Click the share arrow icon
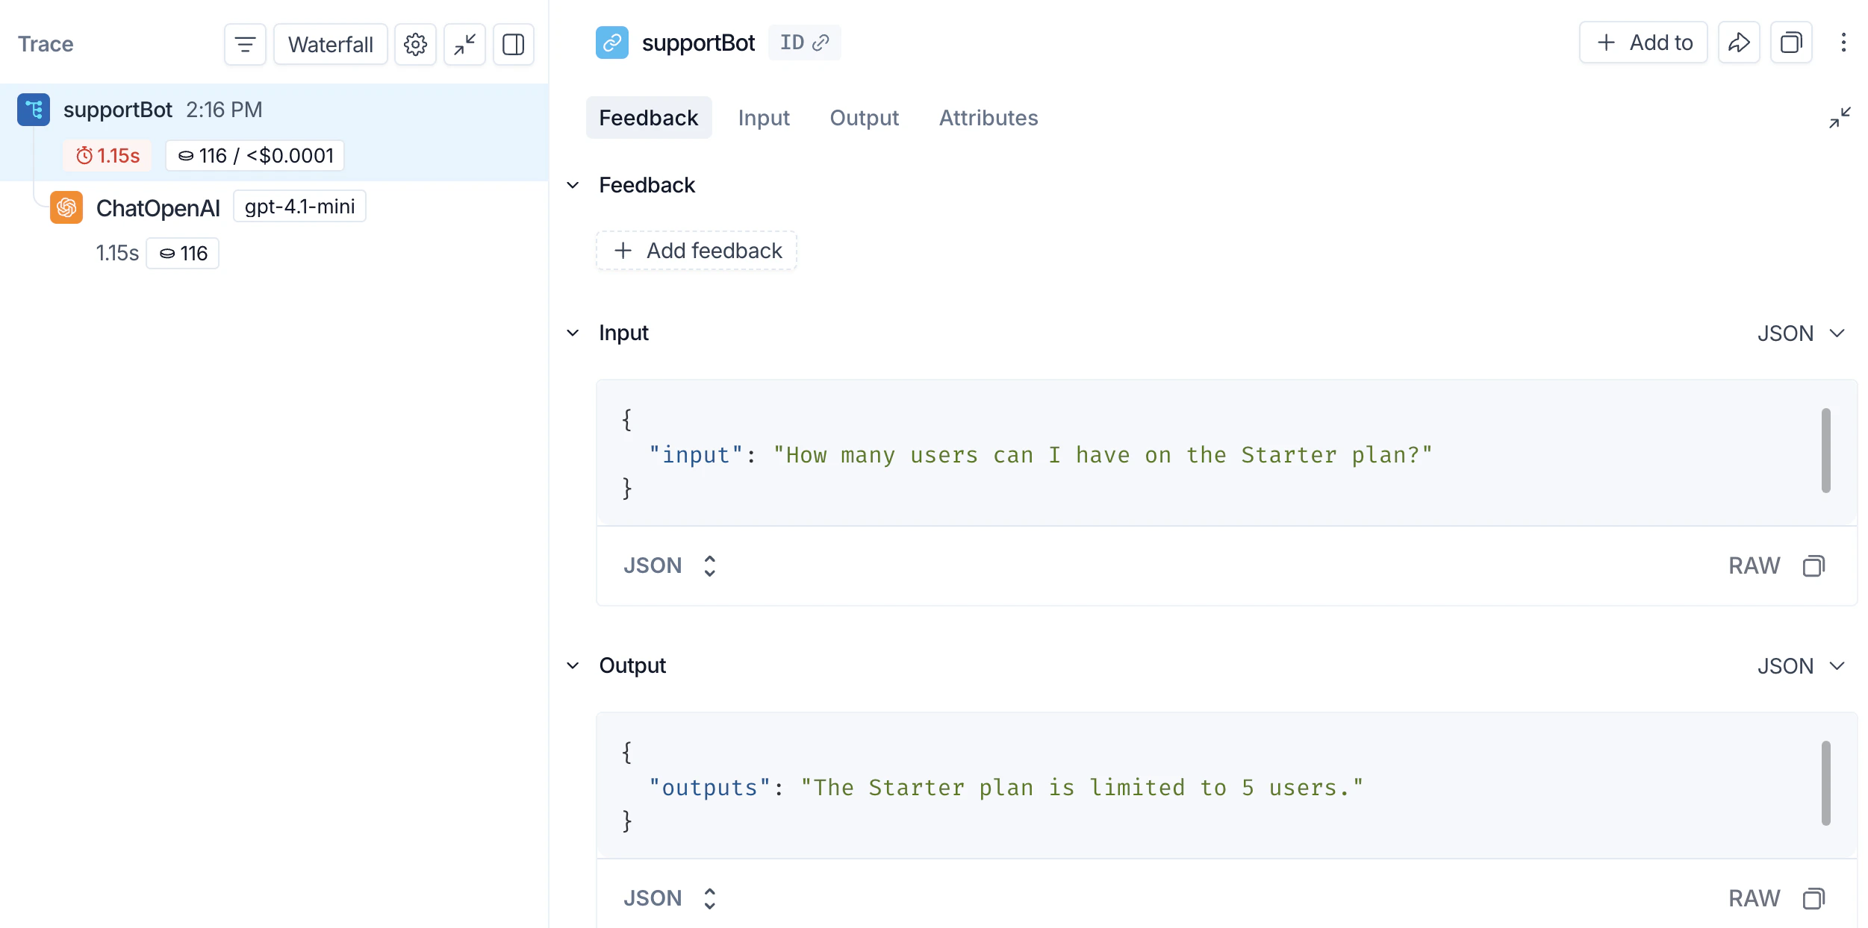 tap(1739, 43)
